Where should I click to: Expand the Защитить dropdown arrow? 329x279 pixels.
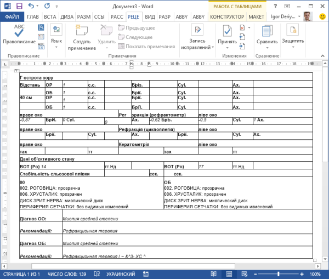(293, 47)
